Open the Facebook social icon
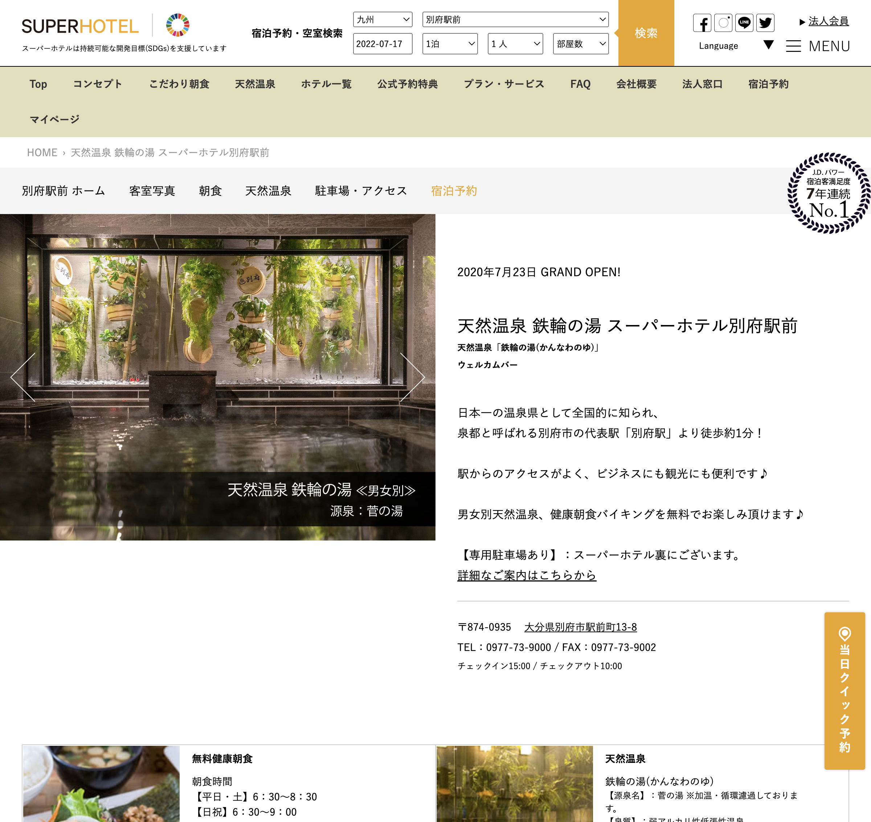The image size is (871, 822). (x=702, y=23)
